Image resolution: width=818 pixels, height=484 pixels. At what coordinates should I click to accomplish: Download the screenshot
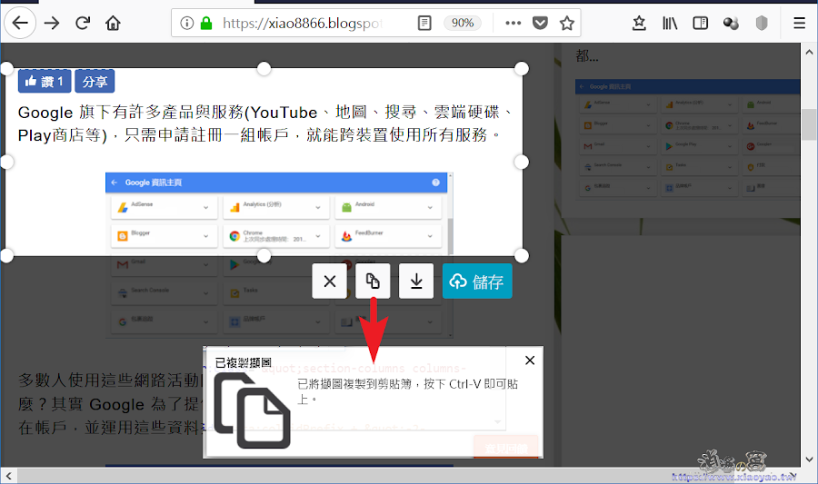[415, 282]
